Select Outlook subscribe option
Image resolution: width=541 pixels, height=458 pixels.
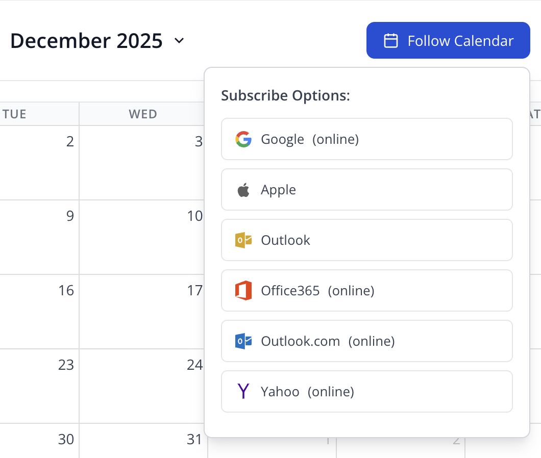pyautogui.click(x=366, y=240)
